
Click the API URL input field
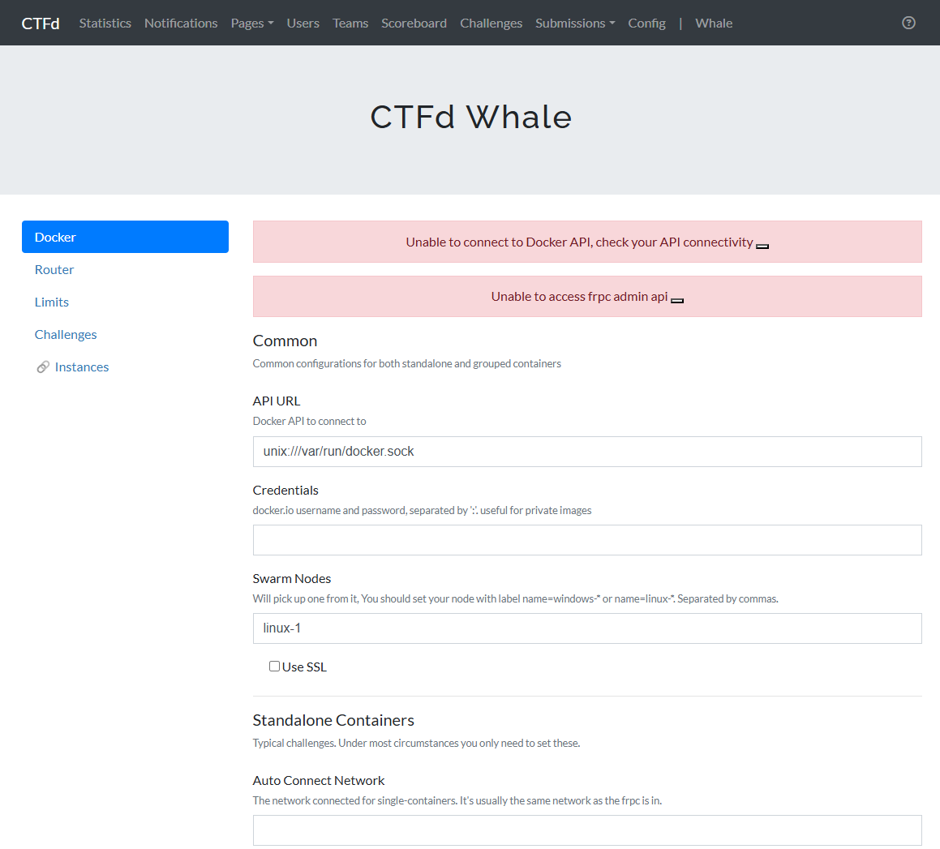[x=587, y=452]
